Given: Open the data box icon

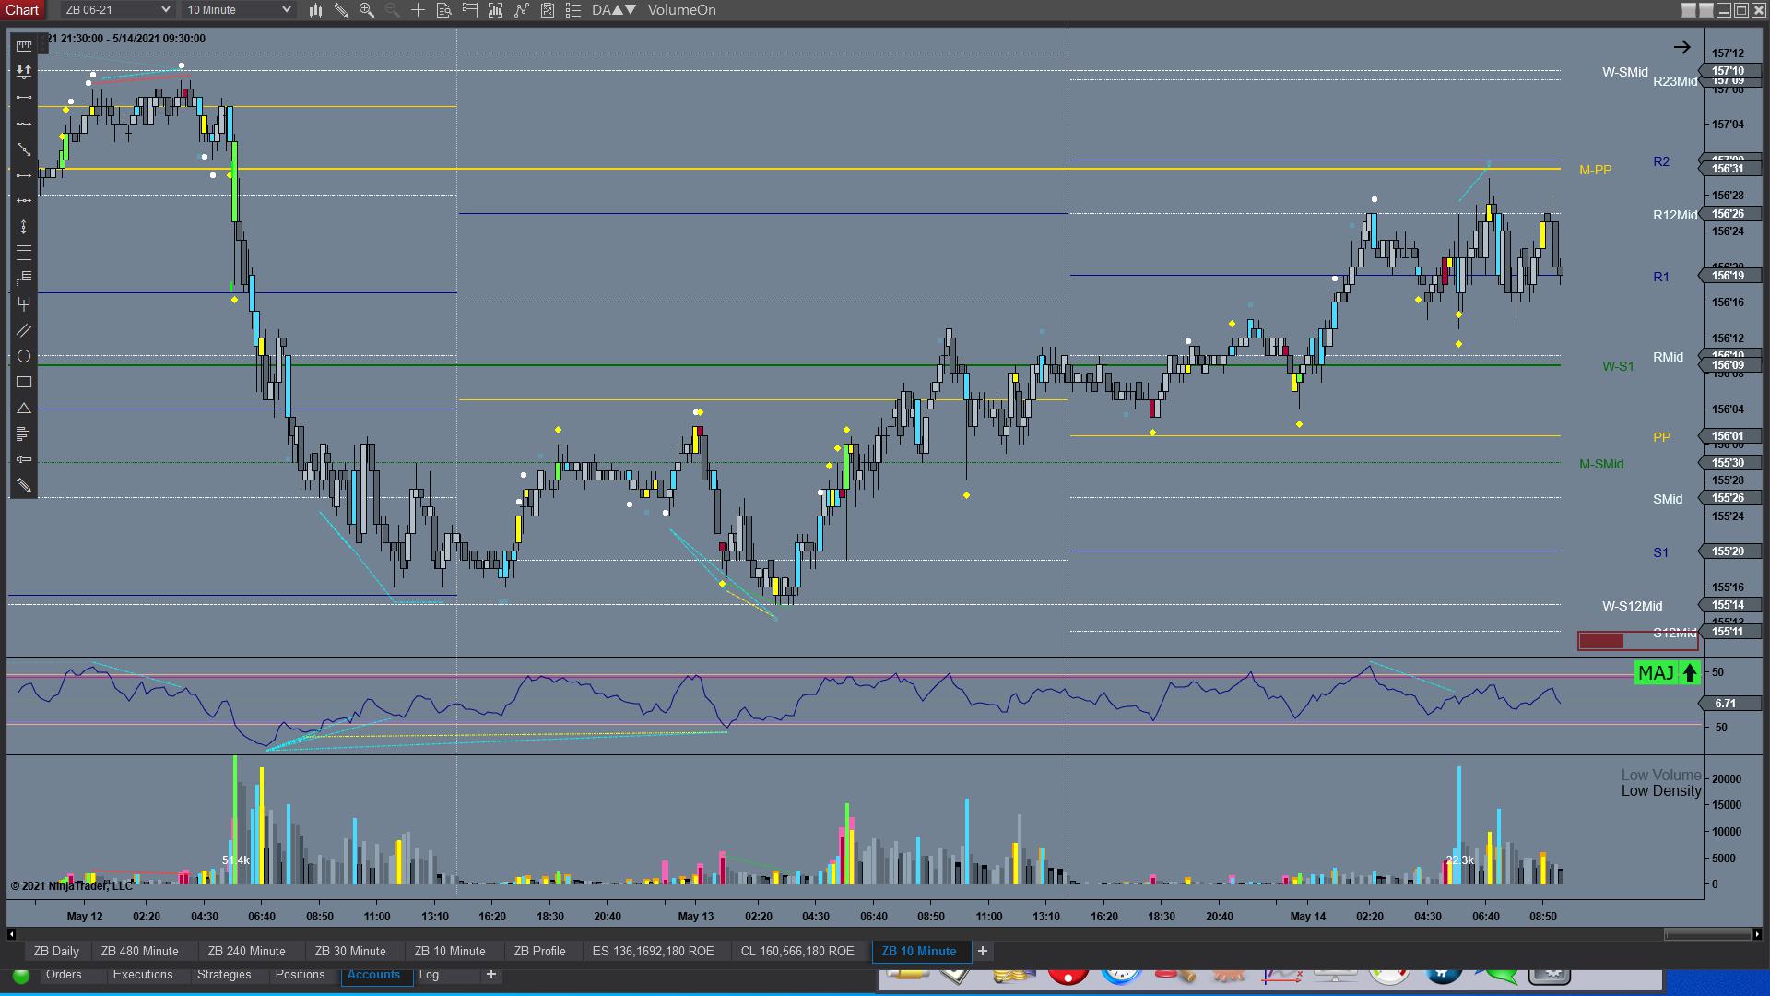Looking at the screenshot, I should pos(444,10).
